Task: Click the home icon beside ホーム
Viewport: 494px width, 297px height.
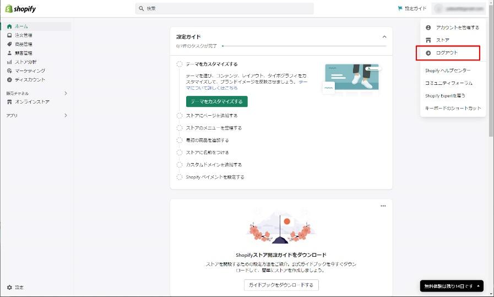Action: pos(9,26)
